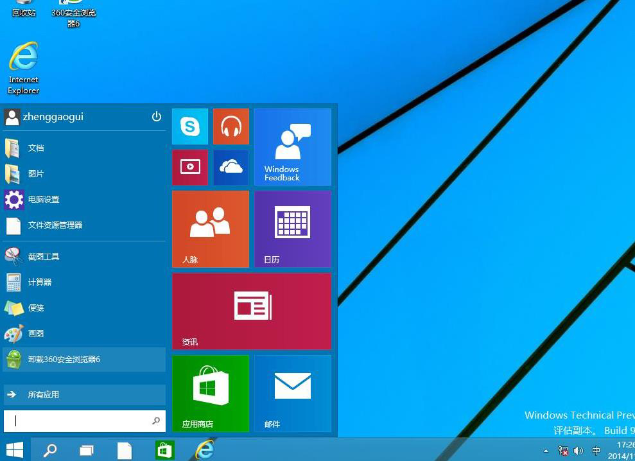Open the 日历 Calendar tile
Screen dimensions: 635x461
click(293, 229)
